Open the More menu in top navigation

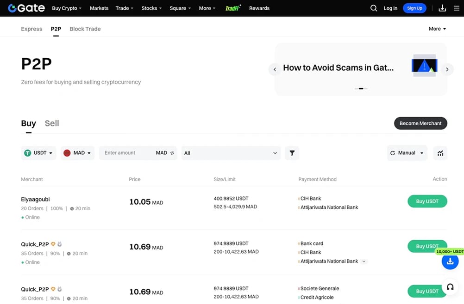pyautogui.click(x=207, y=8)
